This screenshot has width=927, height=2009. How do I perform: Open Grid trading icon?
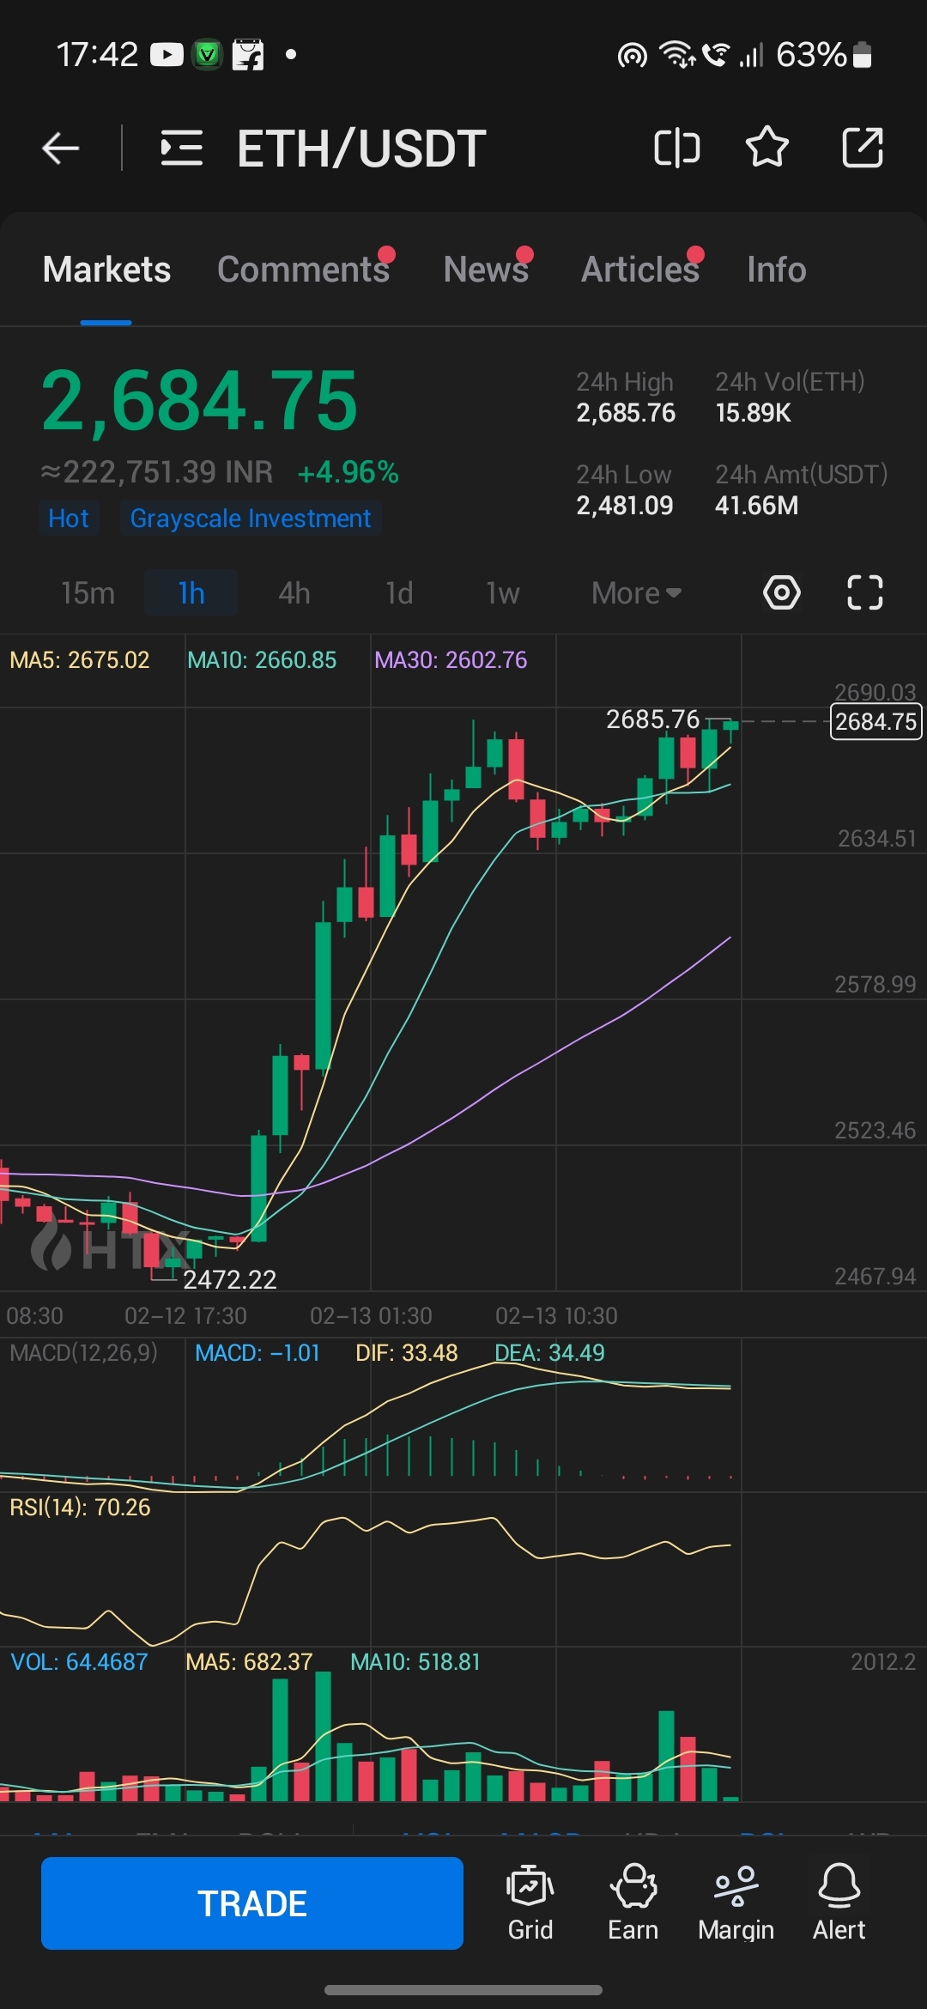[530, 1903]
